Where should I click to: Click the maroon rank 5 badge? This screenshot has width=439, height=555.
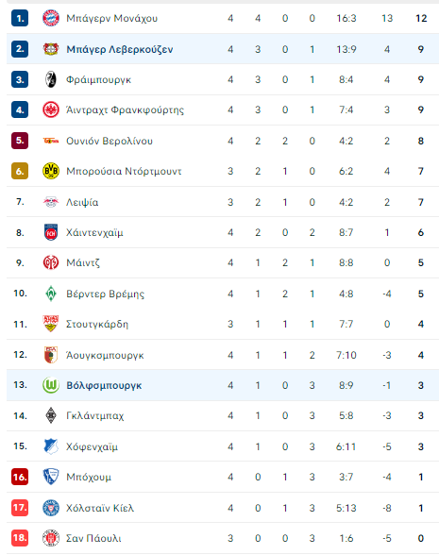point(20,141)
